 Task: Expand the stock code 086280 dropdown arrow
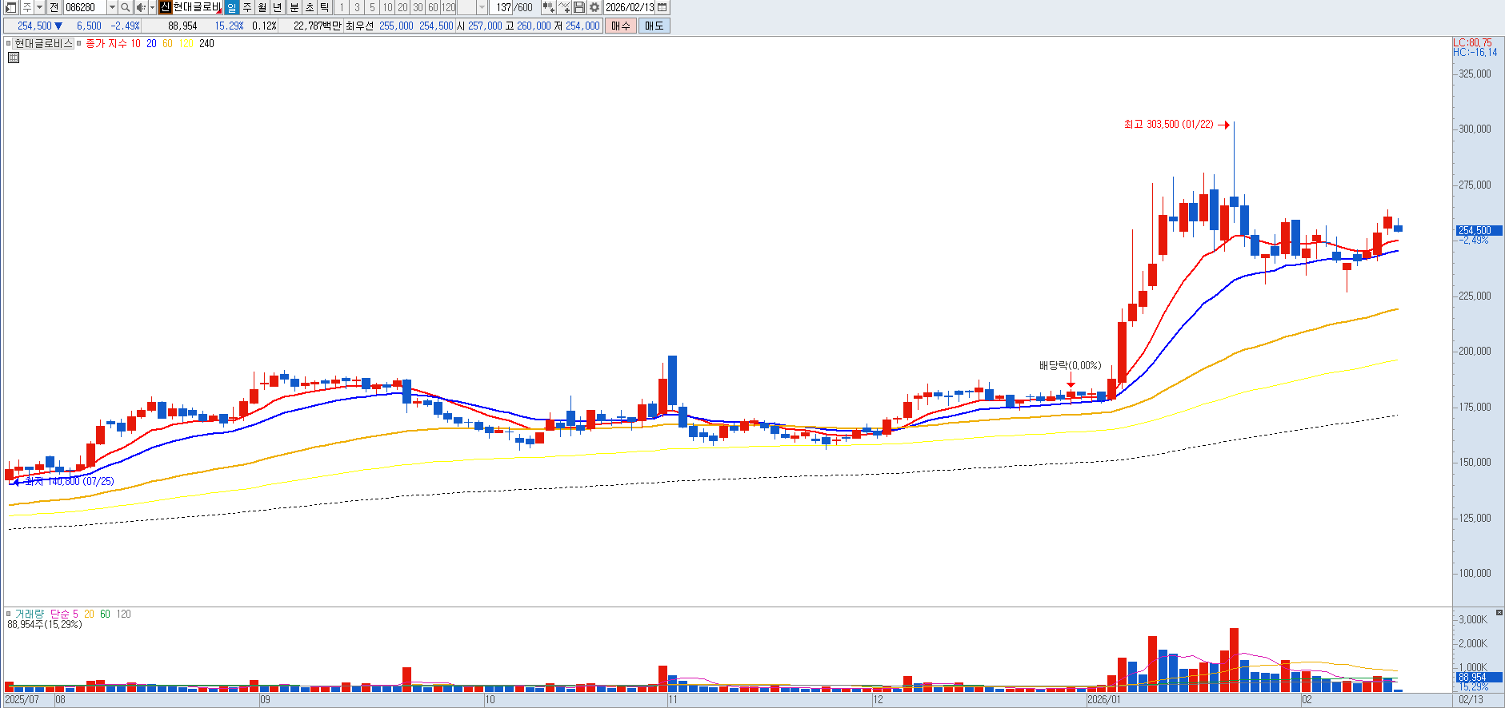pos(112,7)
